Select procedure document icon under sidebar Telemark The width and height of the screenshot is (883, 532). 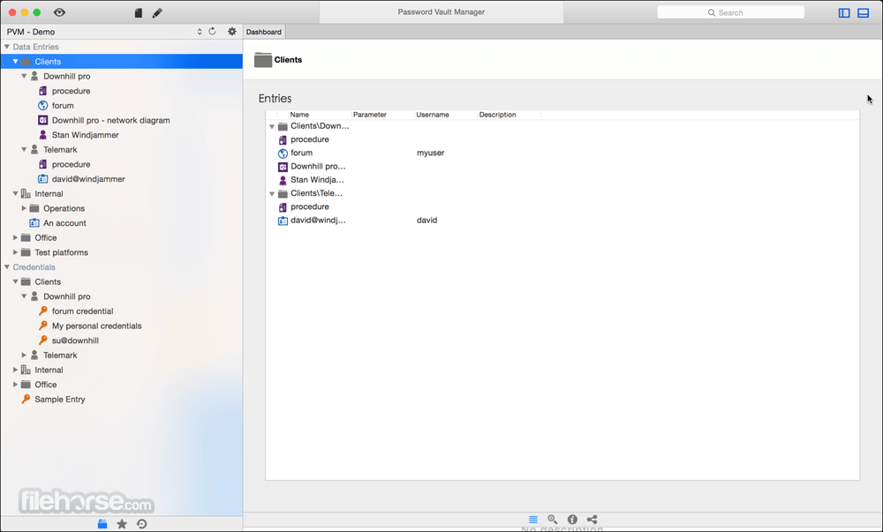pyautogui.click(x=42, y=164)
